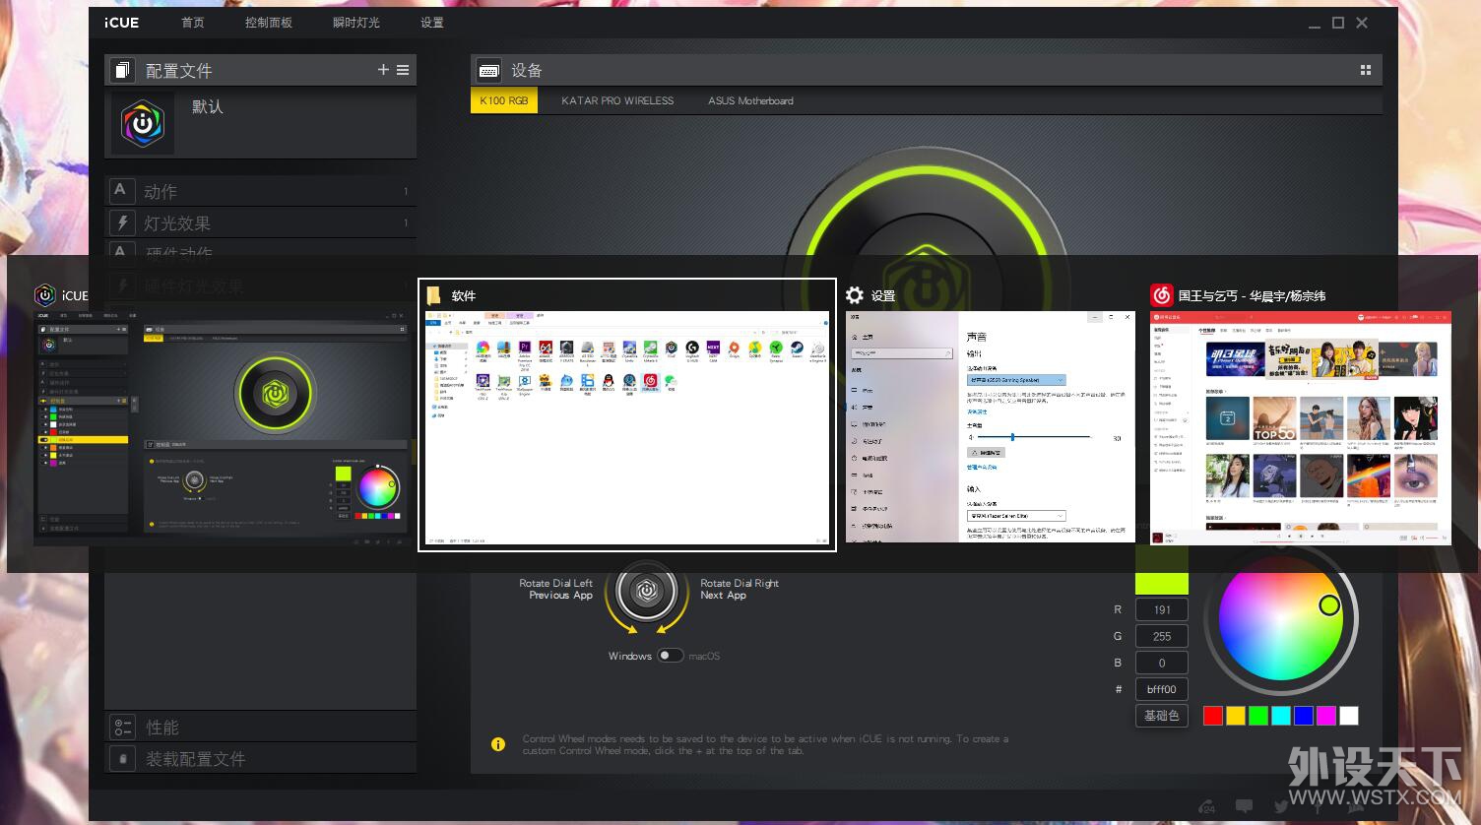Screen dimensions: 1481x825
Task: Open the 首页 tab in iCUE
Action: click(x=193, y=23)
